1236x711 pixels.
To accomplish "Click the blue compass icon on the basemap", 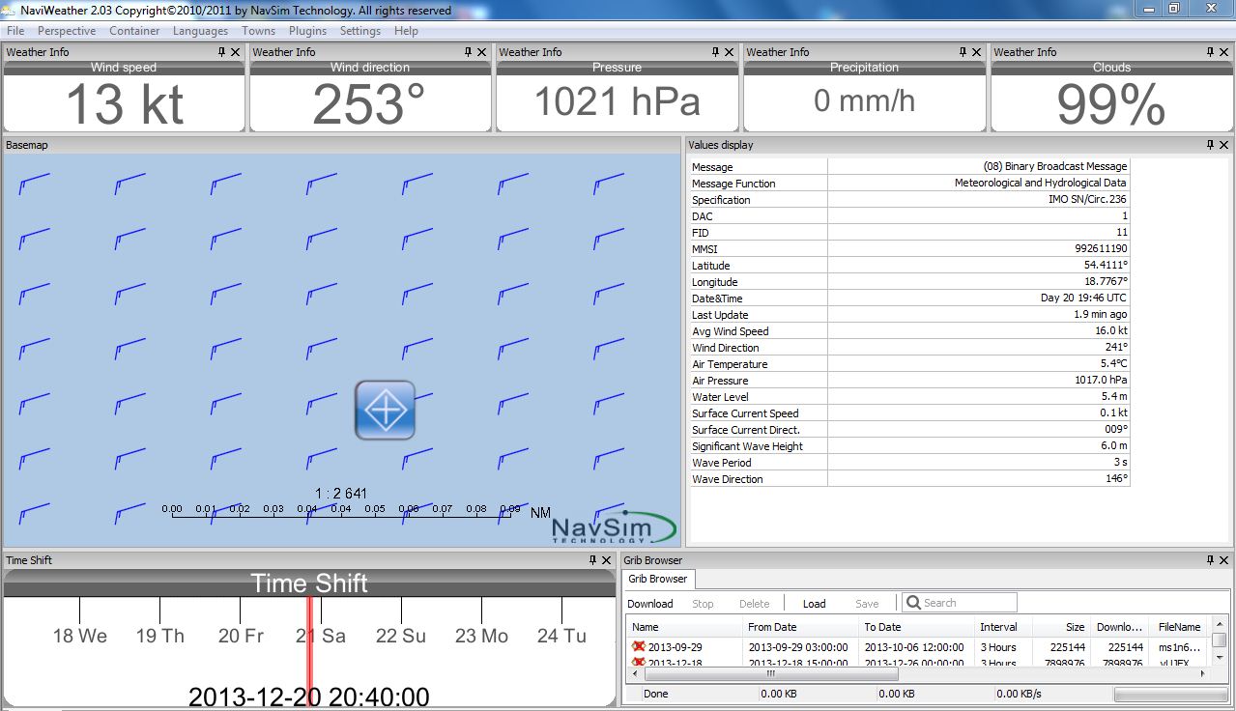I will [x=385, y=410].
